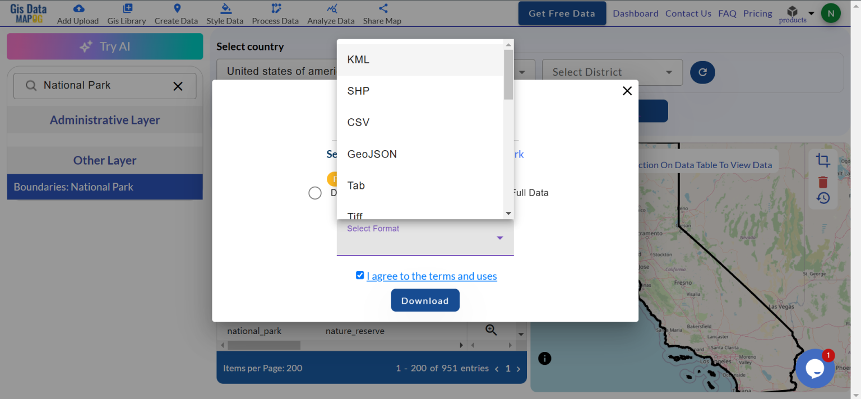Uncheck the terms agreement checkbox
The width and height of the screenshot is (861, 399).
point(359,275)
